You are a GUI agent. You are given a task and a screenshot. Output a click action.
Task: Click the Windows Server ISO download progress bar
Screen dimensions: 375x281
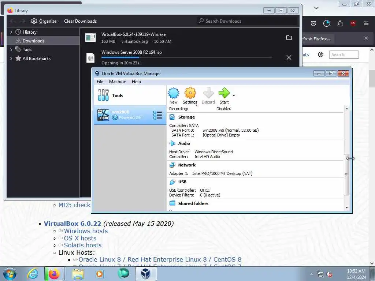(186, 57)
